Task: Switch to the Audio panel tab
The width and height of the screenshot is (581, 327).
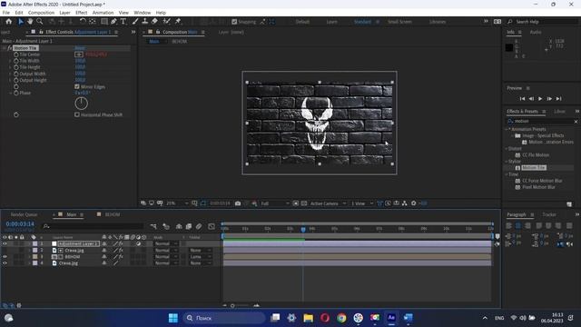Action: [535, 33]
